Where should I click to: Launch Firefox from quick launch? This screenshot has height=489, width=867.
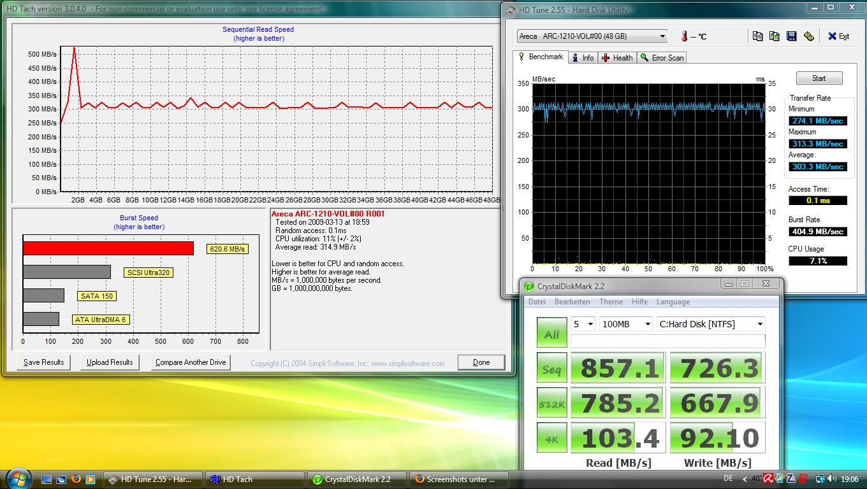pos(76,479)
